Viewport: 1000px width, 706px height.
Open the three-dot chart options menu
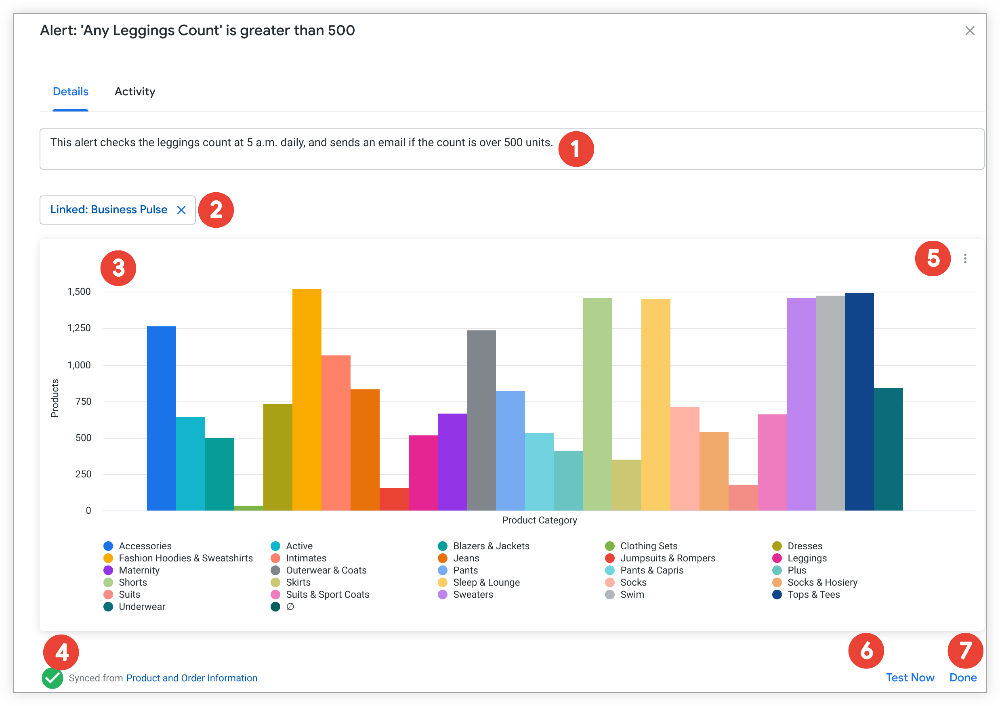pyautogui.click(x=965, y=259)
